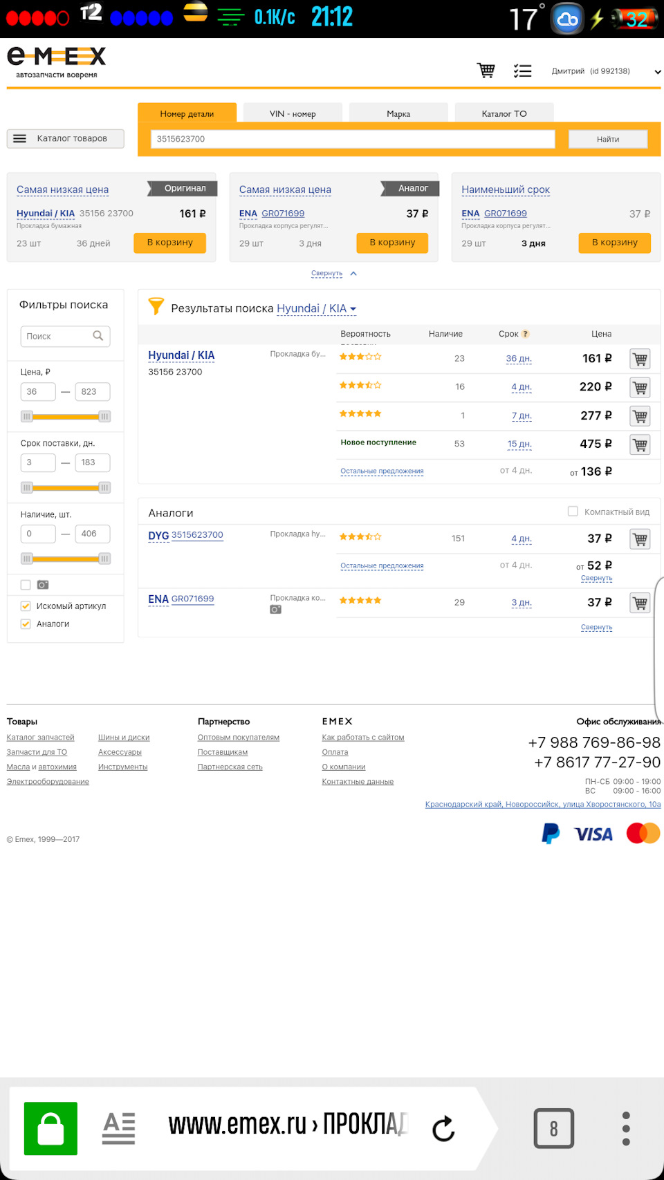The height and width of the screenshot is (1180, 664).
Task: Add the 161 ₽ Hyundai offer to cart
Action: tap(640, 359)
